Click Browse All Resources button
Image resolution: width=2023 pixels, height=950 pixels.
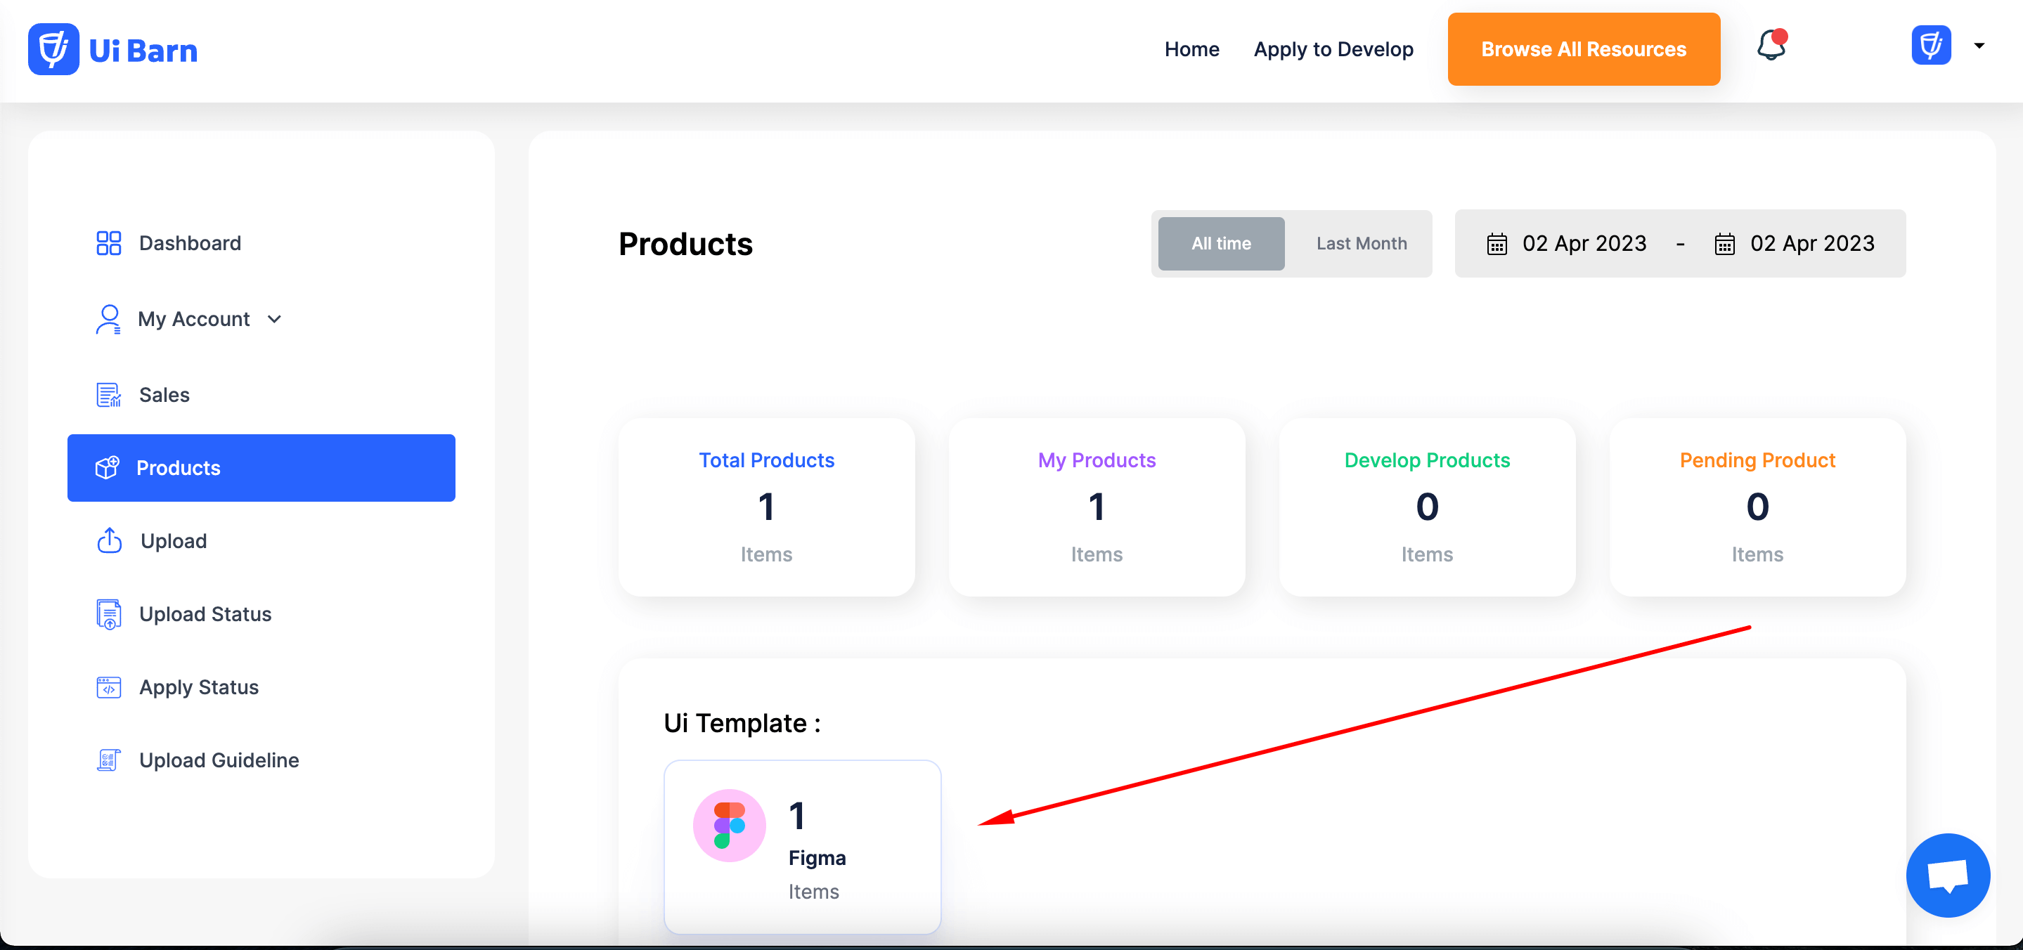(x=1584, y=51)
